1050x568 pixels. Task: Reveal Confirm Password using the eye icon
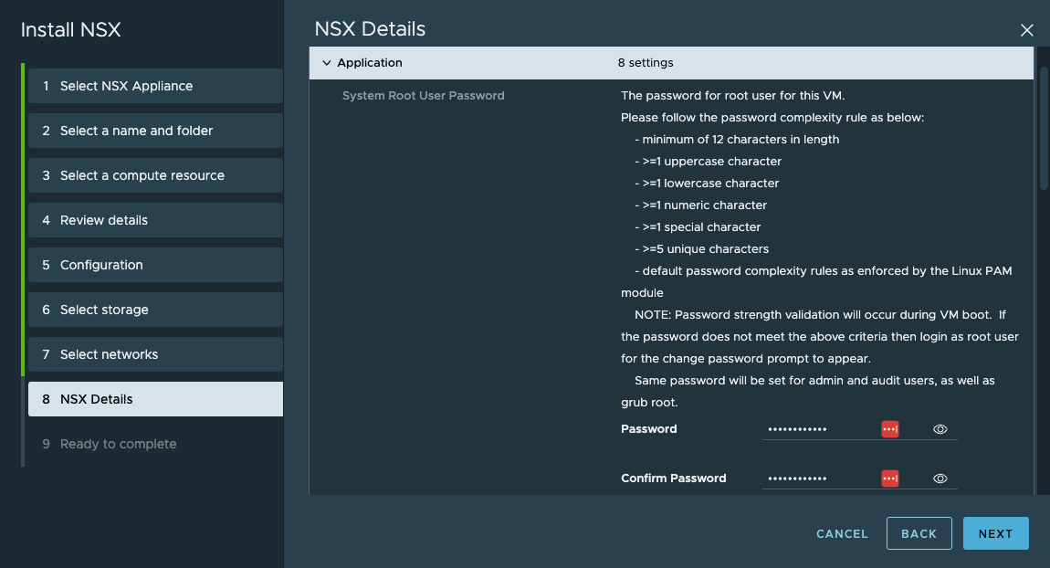pos(940,479)
